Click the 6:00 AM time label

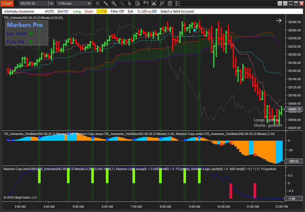point(107,207)
